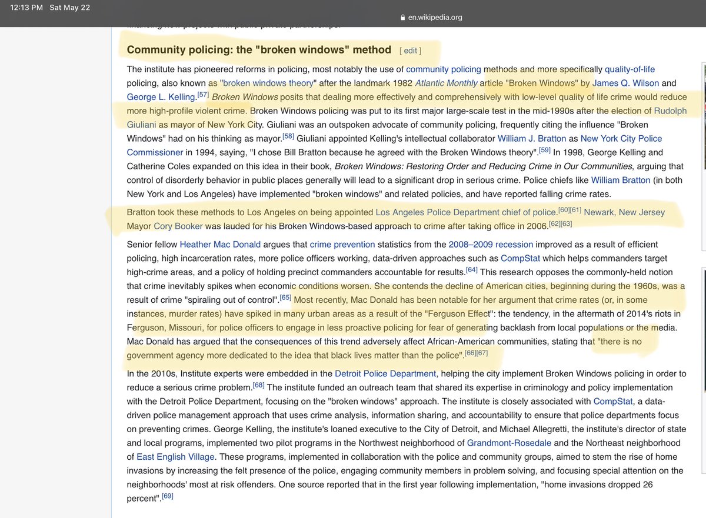Open CompStat link after "data-driven approaches such as"
This screenshot has width=706, height=518.
point(521,258)
